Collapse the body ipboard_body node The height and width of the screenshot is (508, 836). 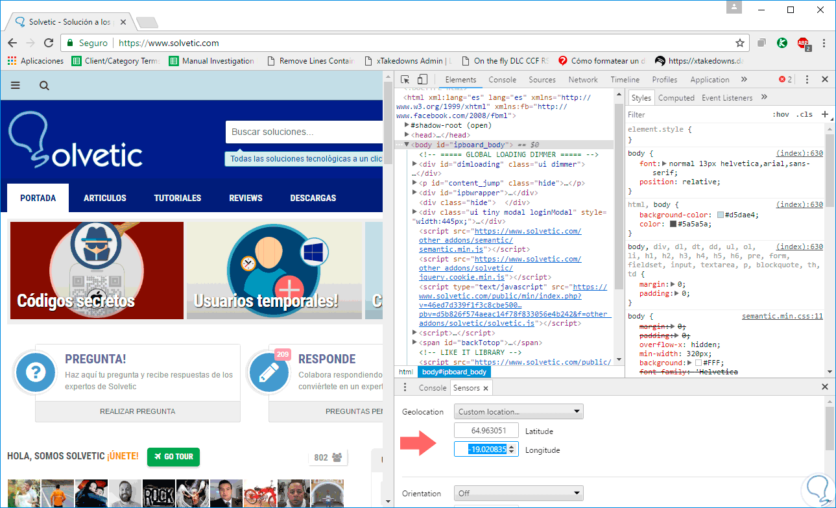pyautogui.click(x=407, y=145)
